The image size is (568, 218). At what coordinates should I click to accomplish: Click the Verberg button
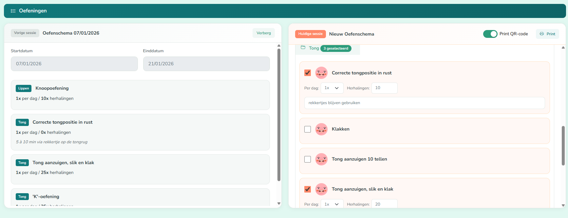[x=263, y=33]
